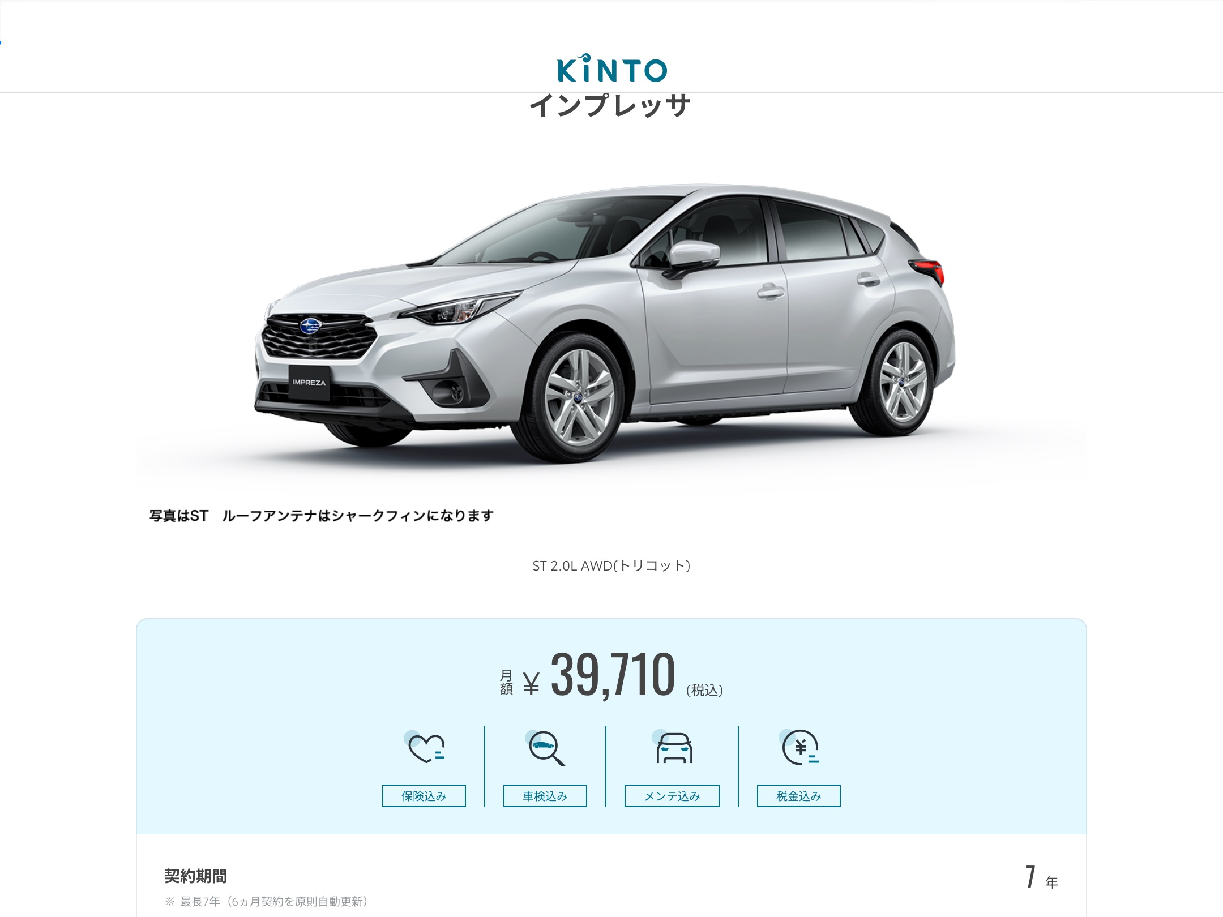Click the yen tax icon
1223x917 pixels.
(799, 747)
